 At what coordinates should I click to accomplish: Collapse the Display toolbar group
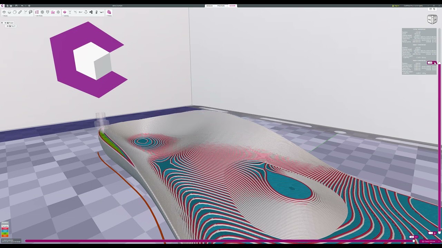point(2,15)
